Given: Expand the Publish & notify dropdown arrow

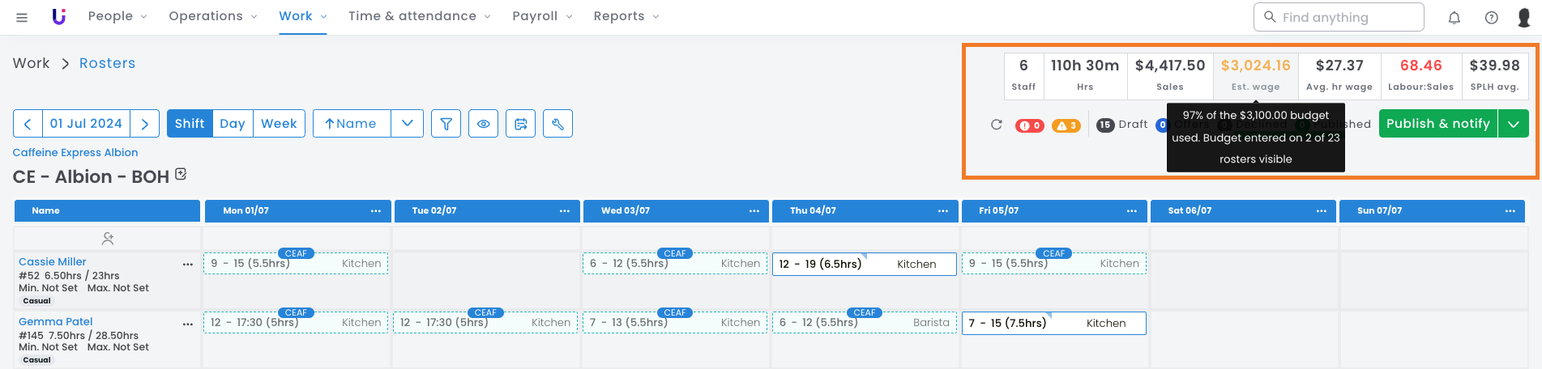Looking at the screenshot, I should tap(1513, 124).
